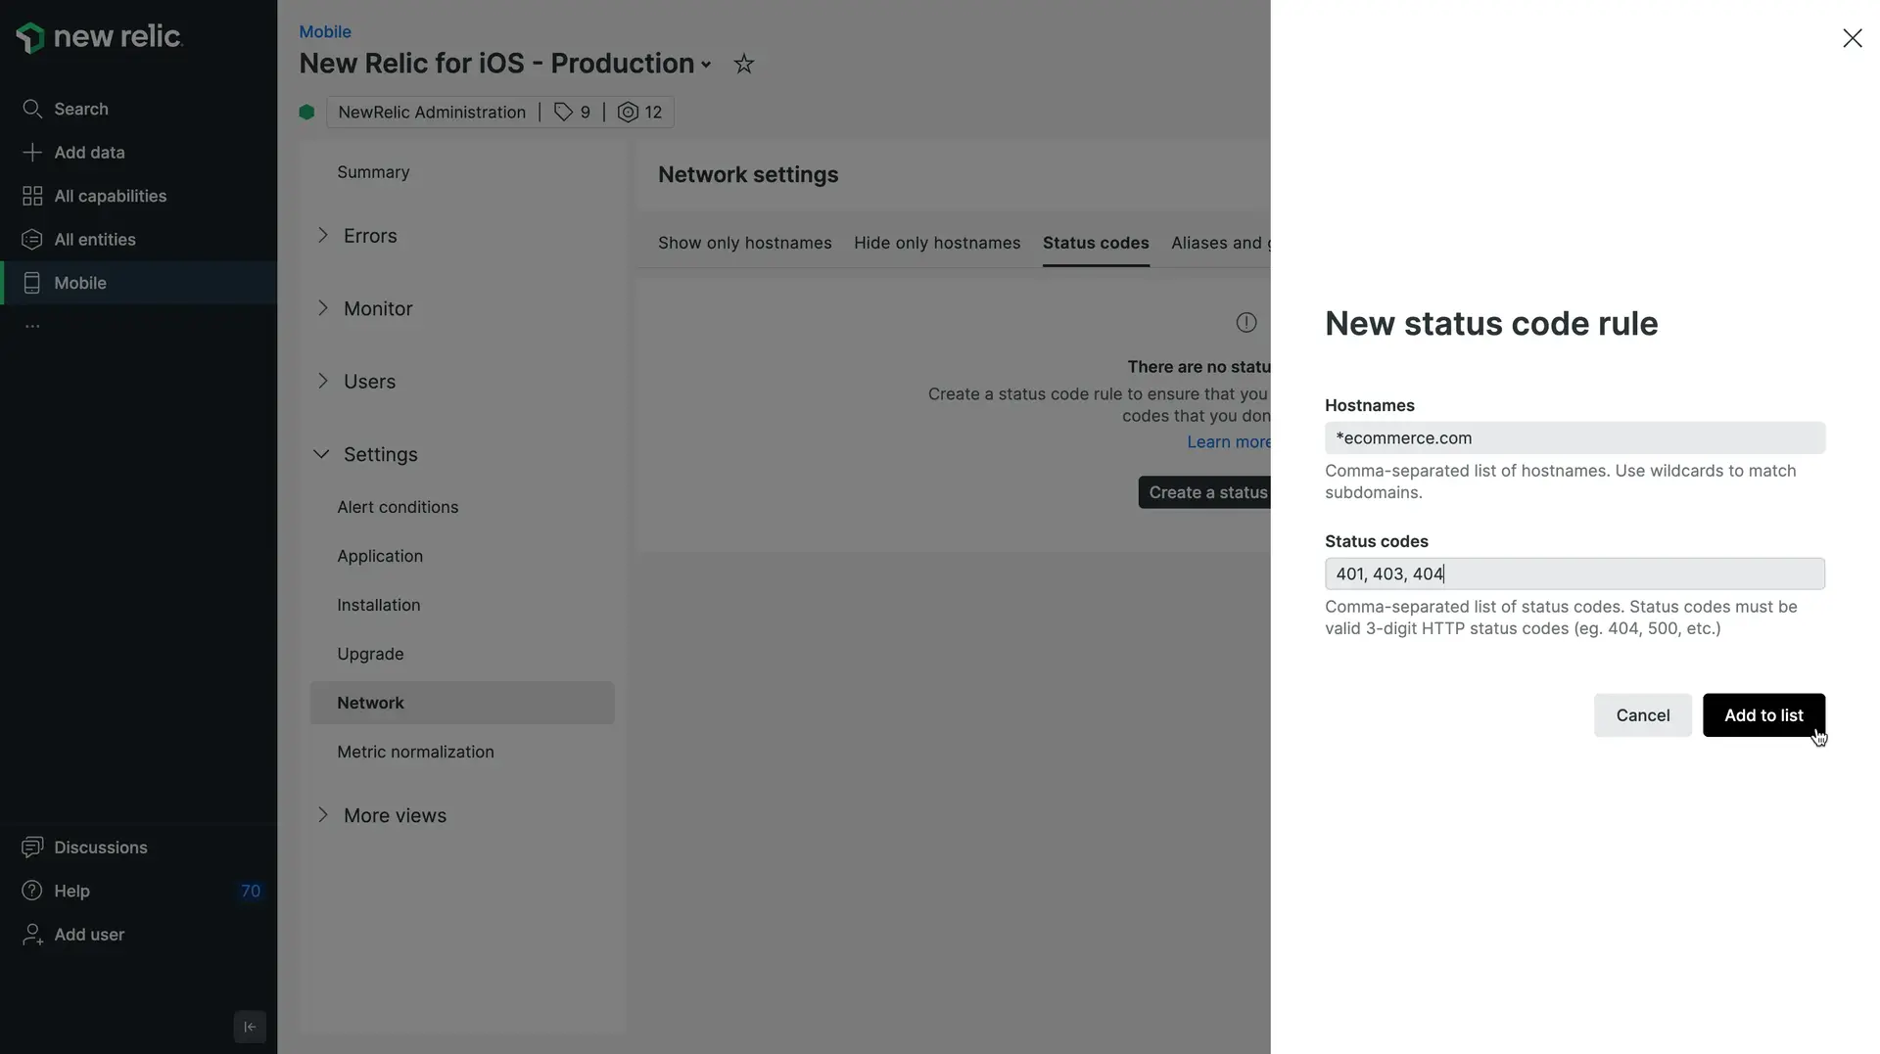This screenshot has height=1054, width=1880.
Task: Open All capabilities grid icon
Action: tap(32, 196)
